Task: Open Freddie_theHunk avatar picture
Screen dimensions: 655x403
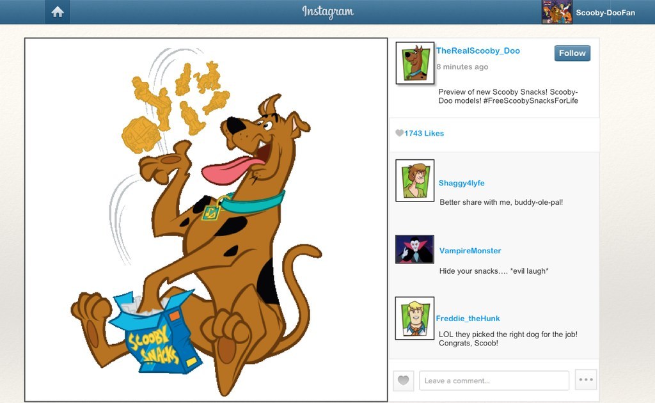Action: (x=414, y=318)
